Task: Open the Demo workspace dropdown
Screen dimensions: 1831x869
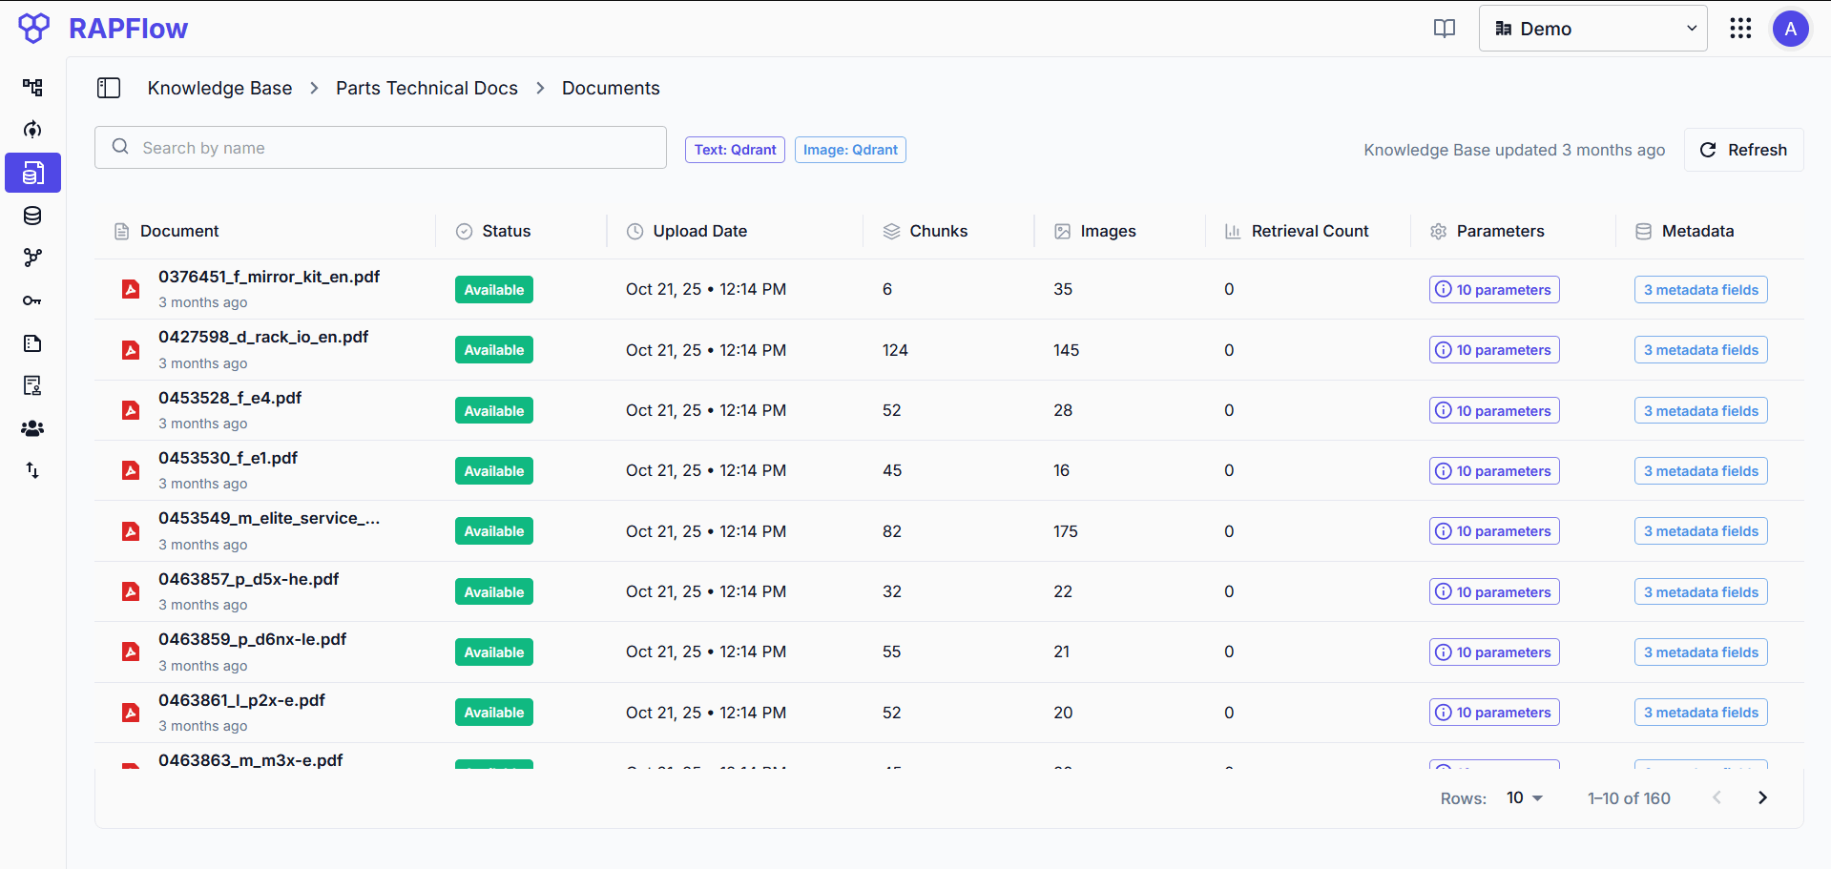Action: 1592,29
